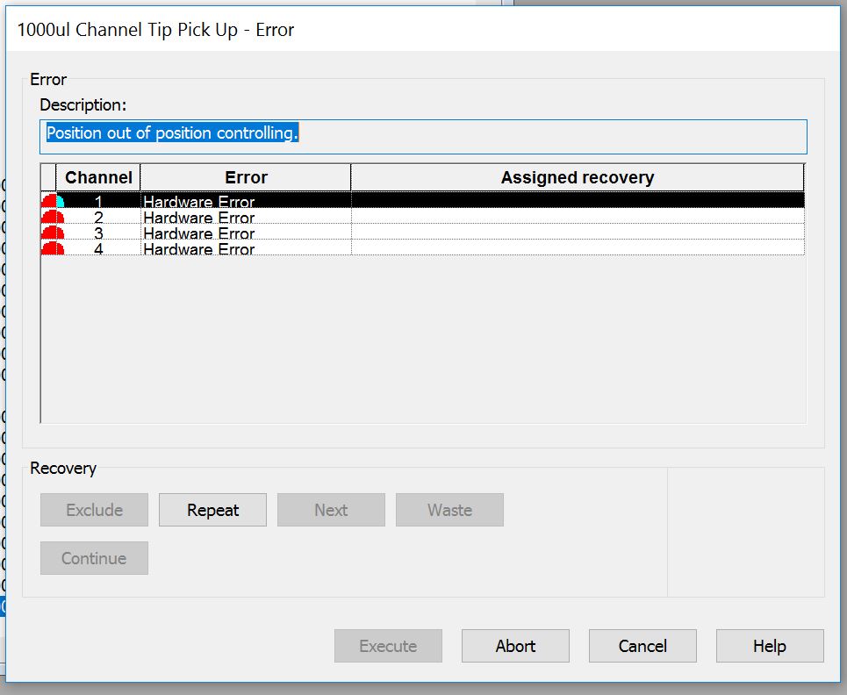Viewport: 847px width, 695px height.
Task: Click the Waste recovery button
Action: [x=449, y=510]
